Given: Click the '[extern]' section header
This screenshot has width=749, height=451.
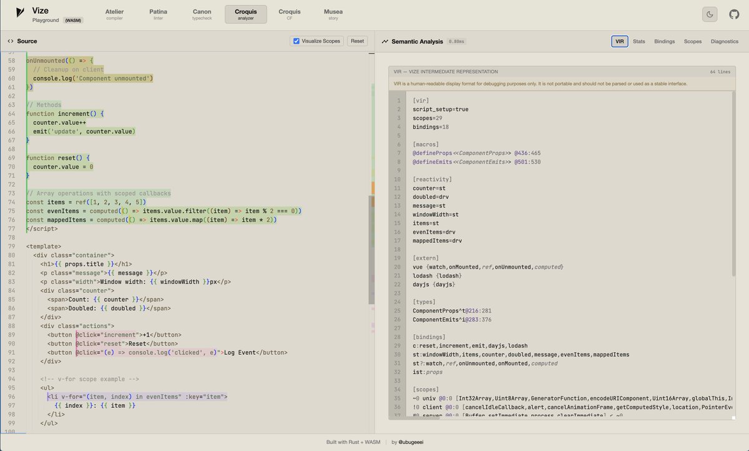Looking at the screenshot, I should [426, 258].
